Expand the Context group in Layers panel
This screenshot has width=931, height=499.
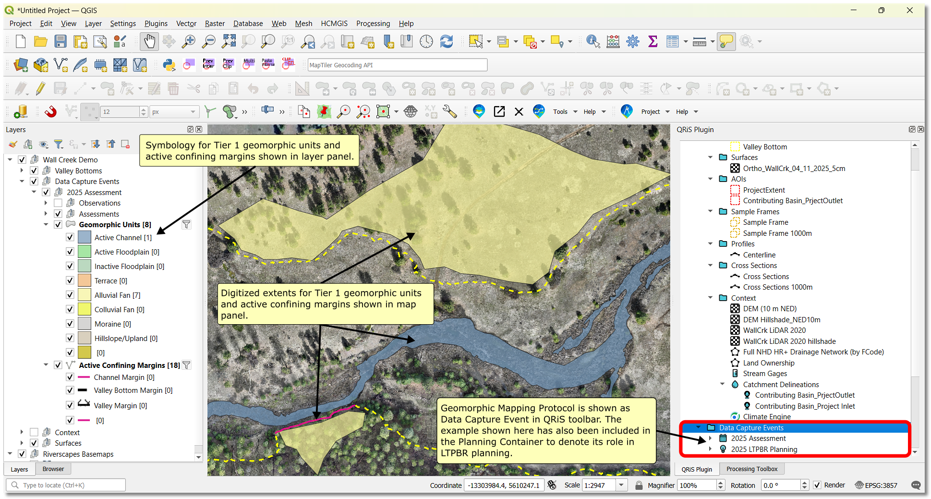click(22, 432)
